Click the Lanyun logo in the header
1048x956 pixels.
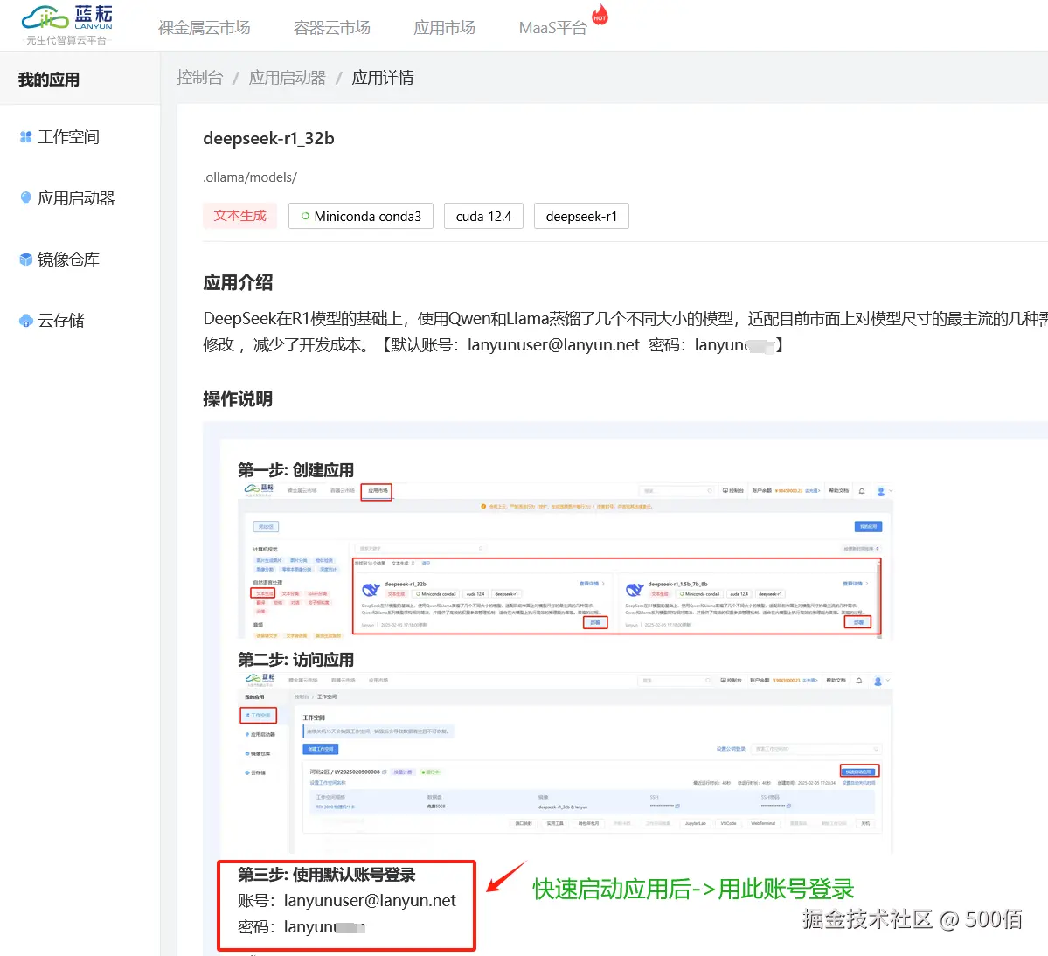pos(66,24)
